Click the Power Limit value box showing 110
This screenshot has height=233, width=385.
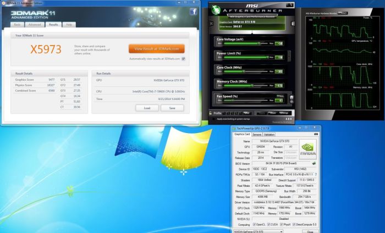(x=279, y=57)
